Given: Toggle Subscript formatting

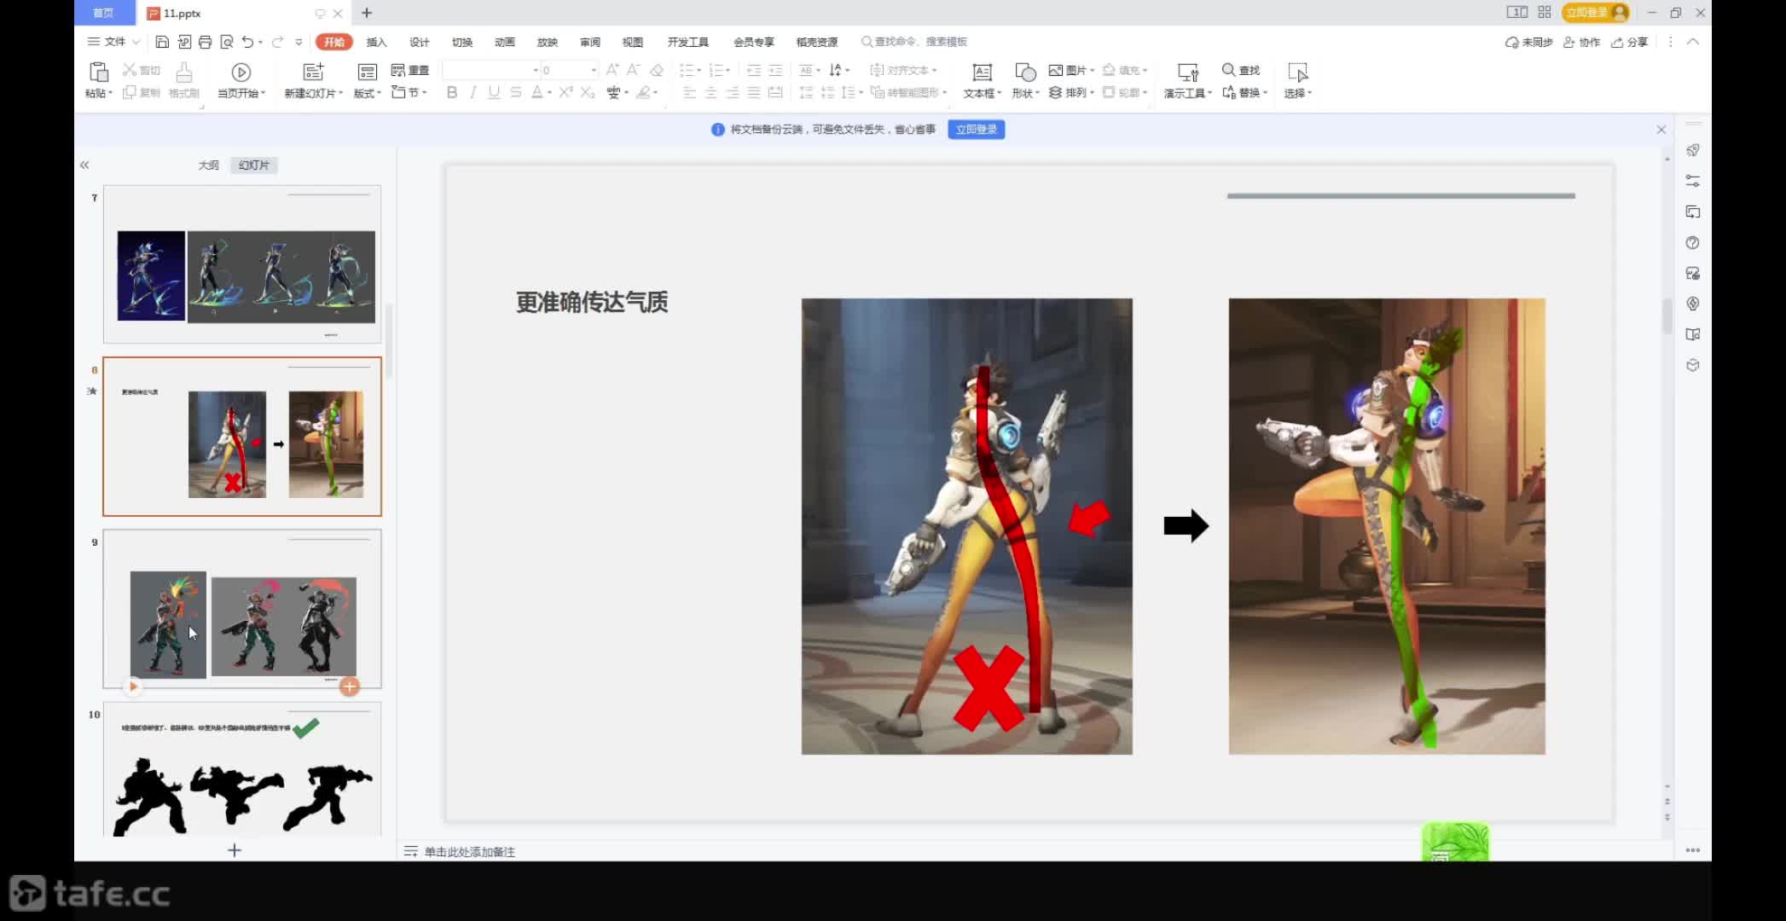Looking at the screenshot, I should pyautogui.click(x=587, y=92).
